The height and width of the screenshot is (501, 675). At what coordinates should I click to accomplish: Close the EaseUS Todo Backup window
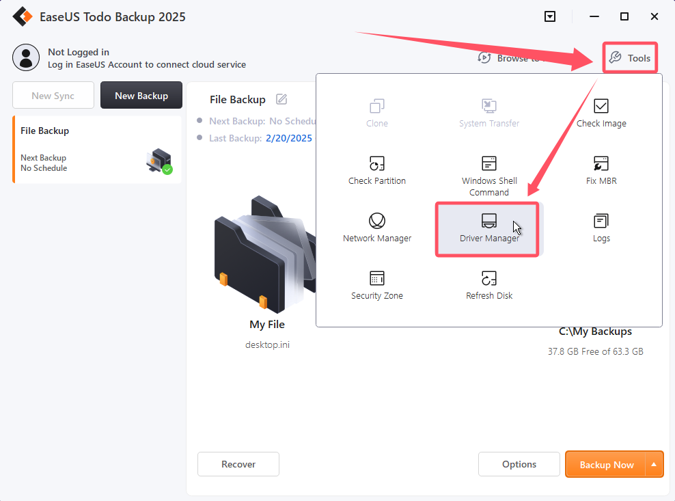[x=655, y=16]
